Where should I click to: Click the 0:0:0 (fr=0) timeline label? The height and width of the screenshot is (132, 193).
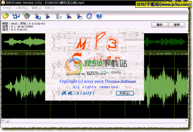(10, 54)
